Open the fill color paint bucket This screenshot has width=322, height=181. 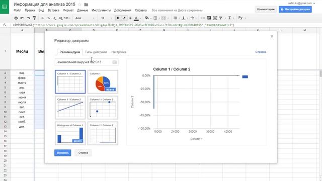(x=147, y=18)
